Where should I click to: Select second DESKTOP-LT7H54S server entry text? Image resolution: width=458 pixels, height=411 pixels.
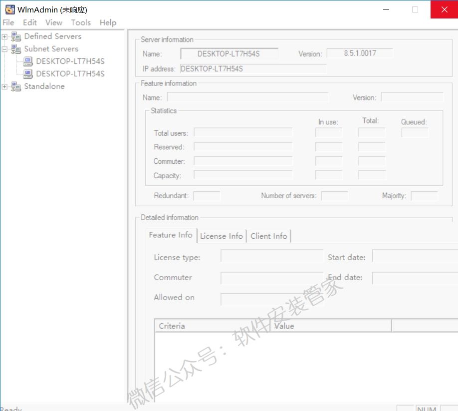(70, 74)
